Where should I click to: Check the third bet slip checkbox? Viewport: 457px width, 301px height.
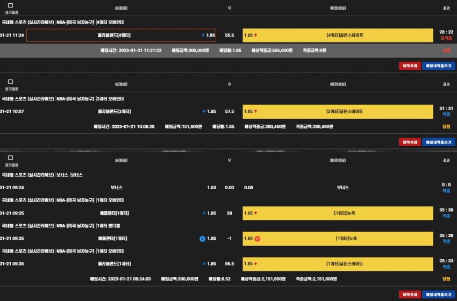(11, 157)
